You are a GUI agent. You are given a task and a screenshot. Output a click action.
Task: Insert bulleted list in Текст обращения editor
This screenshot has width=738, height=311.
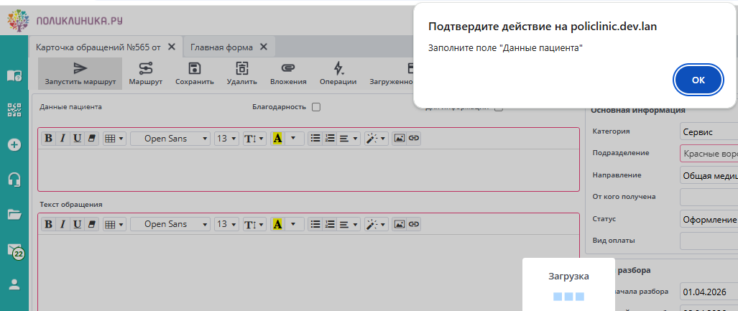315,224
